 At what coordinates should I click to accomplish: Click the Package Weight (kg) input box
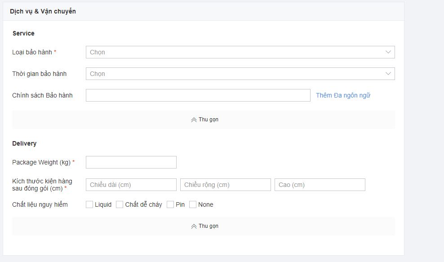(131, 162)
